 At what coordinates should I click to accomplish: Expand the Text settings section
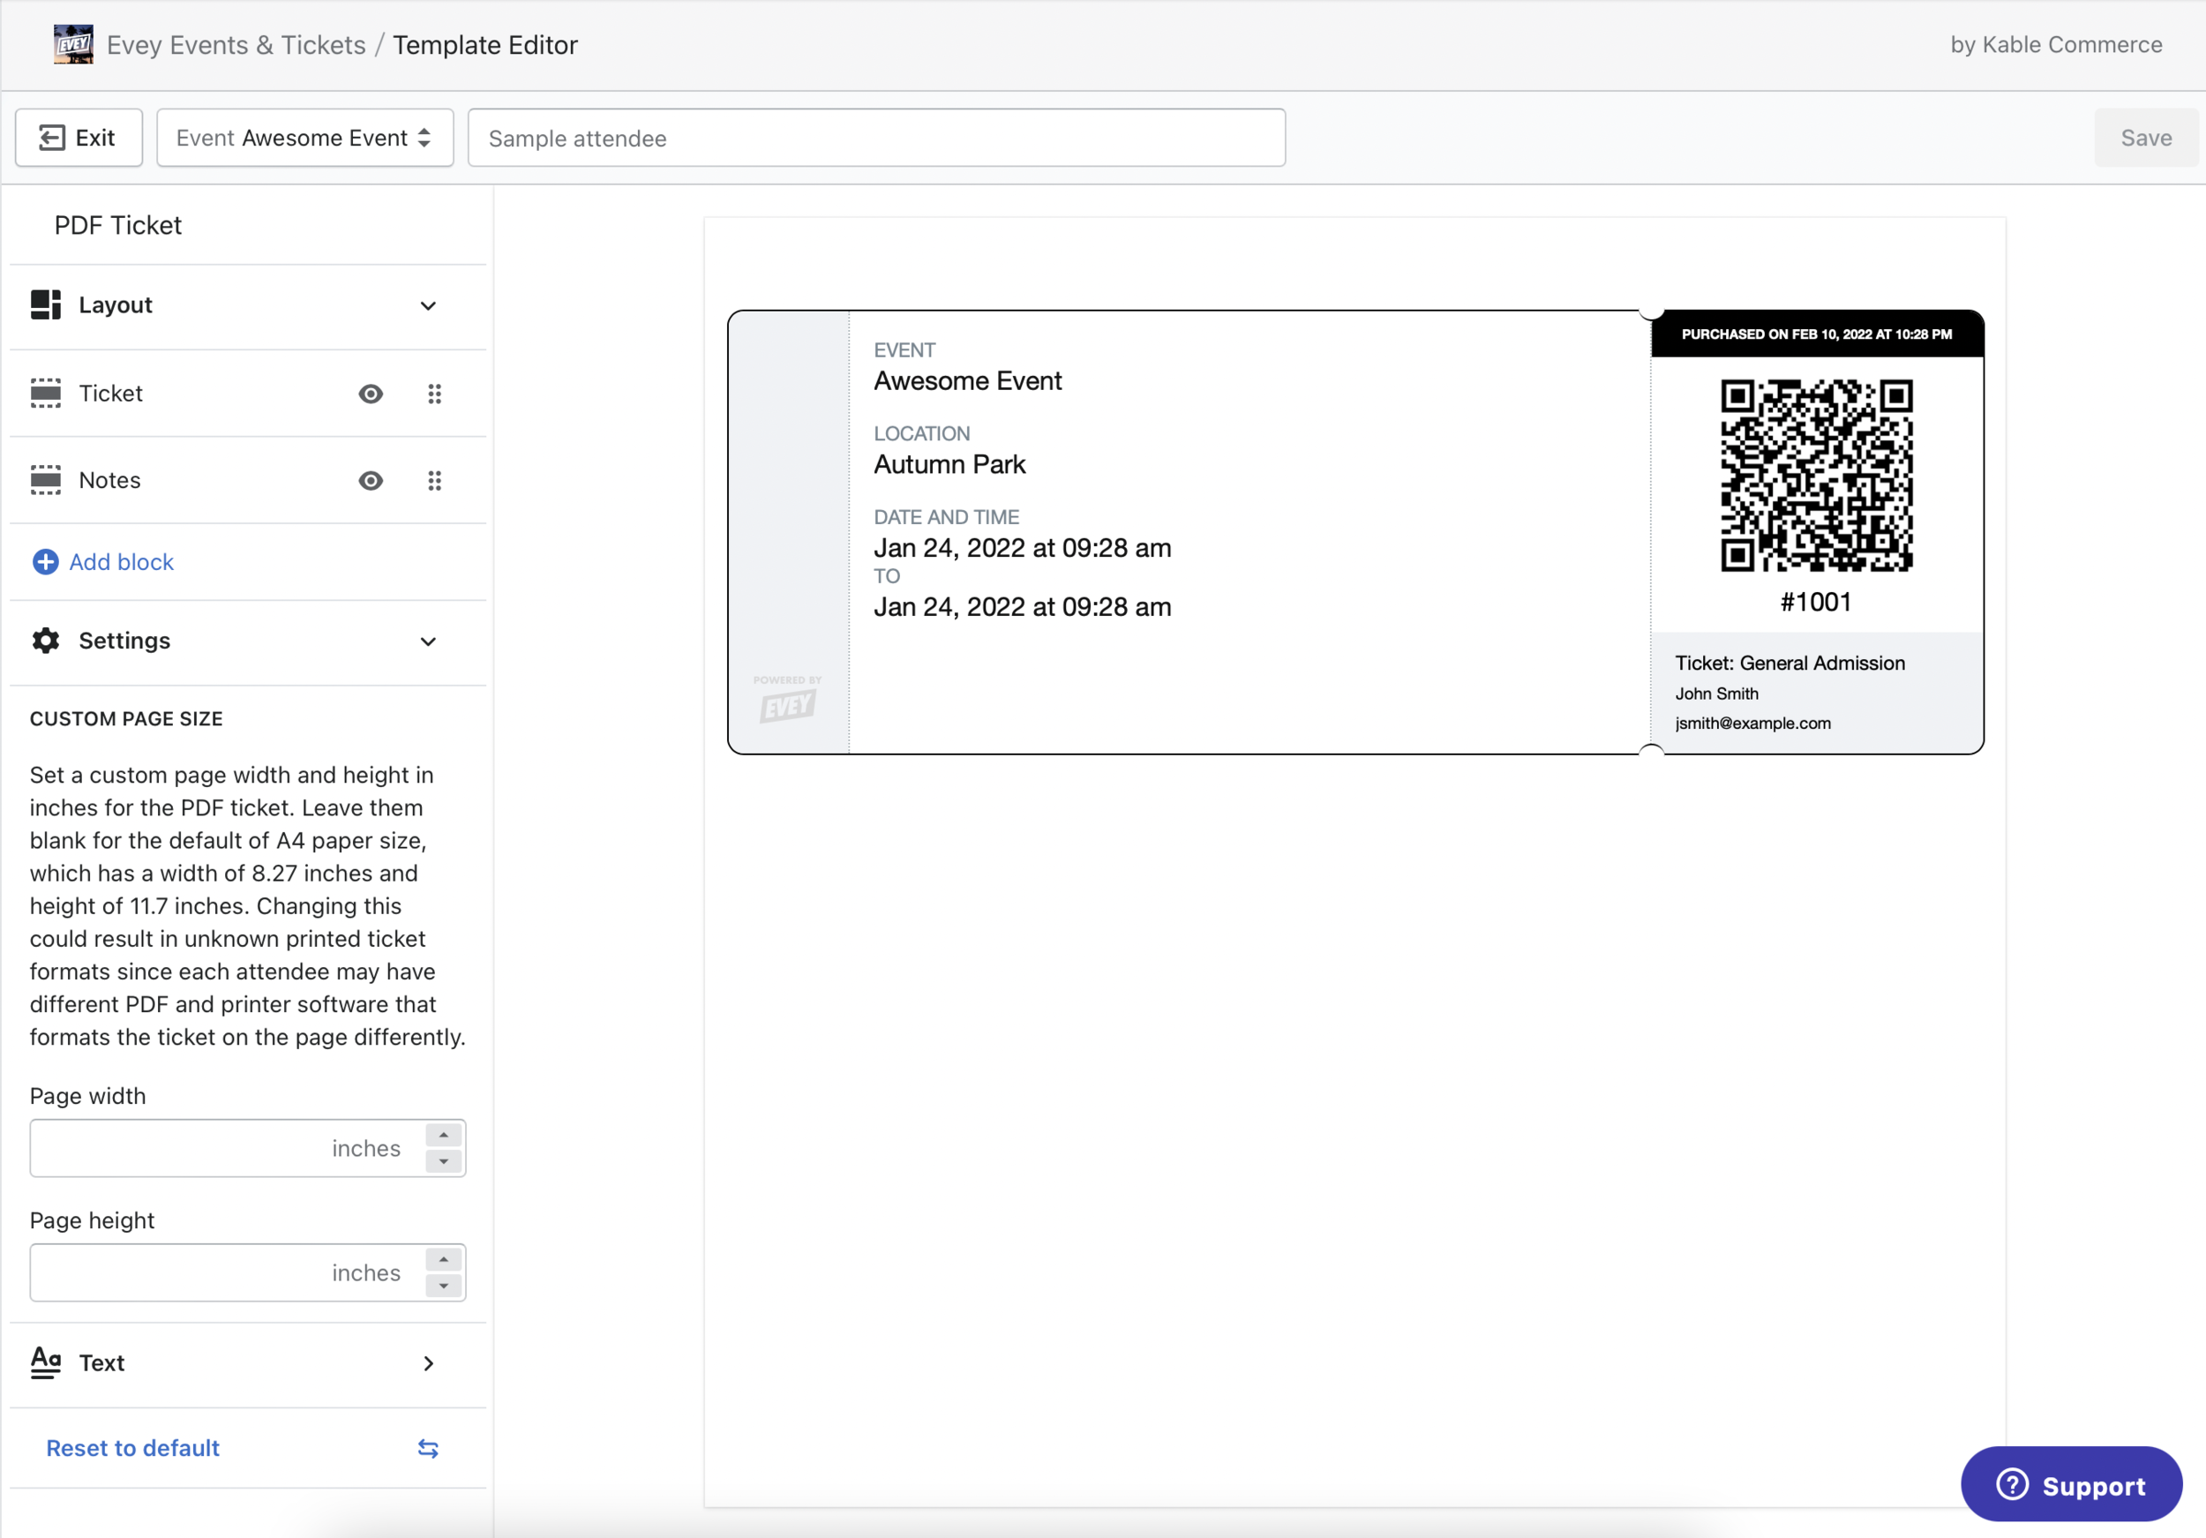[428, 1363]
